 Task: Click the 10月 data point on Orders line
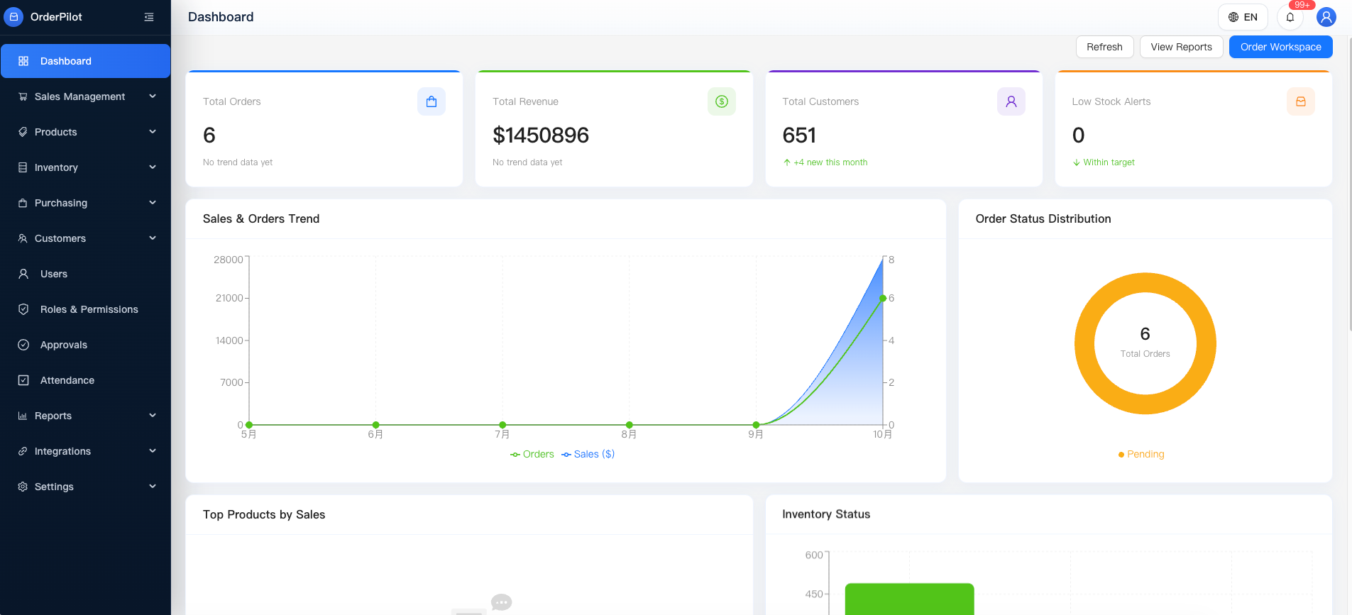pyautogui.click(x=883, y=298)
